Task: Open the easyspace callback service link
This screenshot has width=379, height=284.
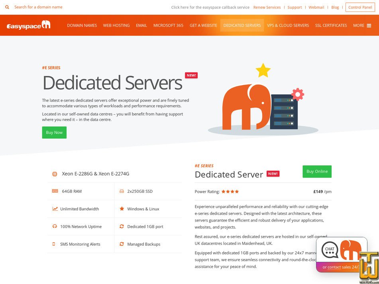Action: click(210, 8)
